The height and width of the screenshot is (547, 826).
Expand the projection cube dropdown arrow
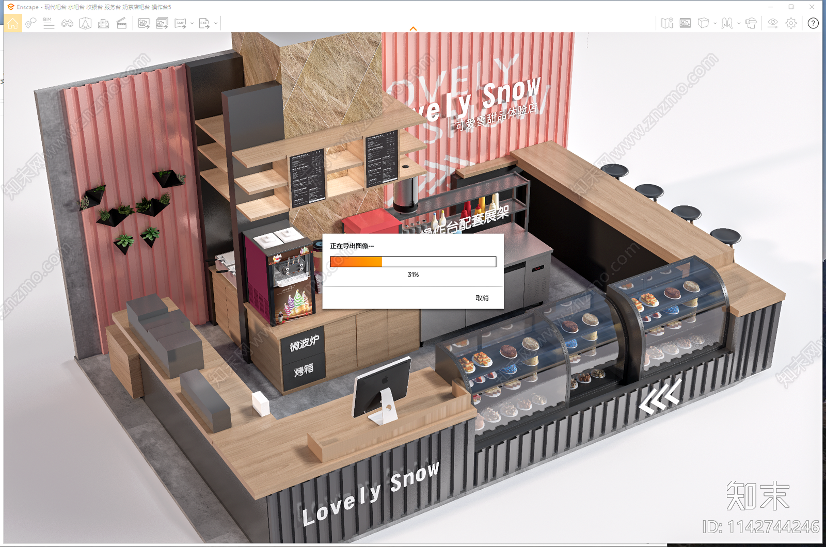click(x=715, y=23)
